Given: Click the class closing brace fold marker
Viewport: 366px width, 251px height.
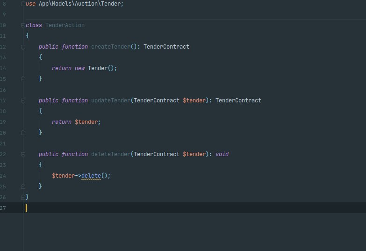Looking at the screenshot, I should pos(23,197).
